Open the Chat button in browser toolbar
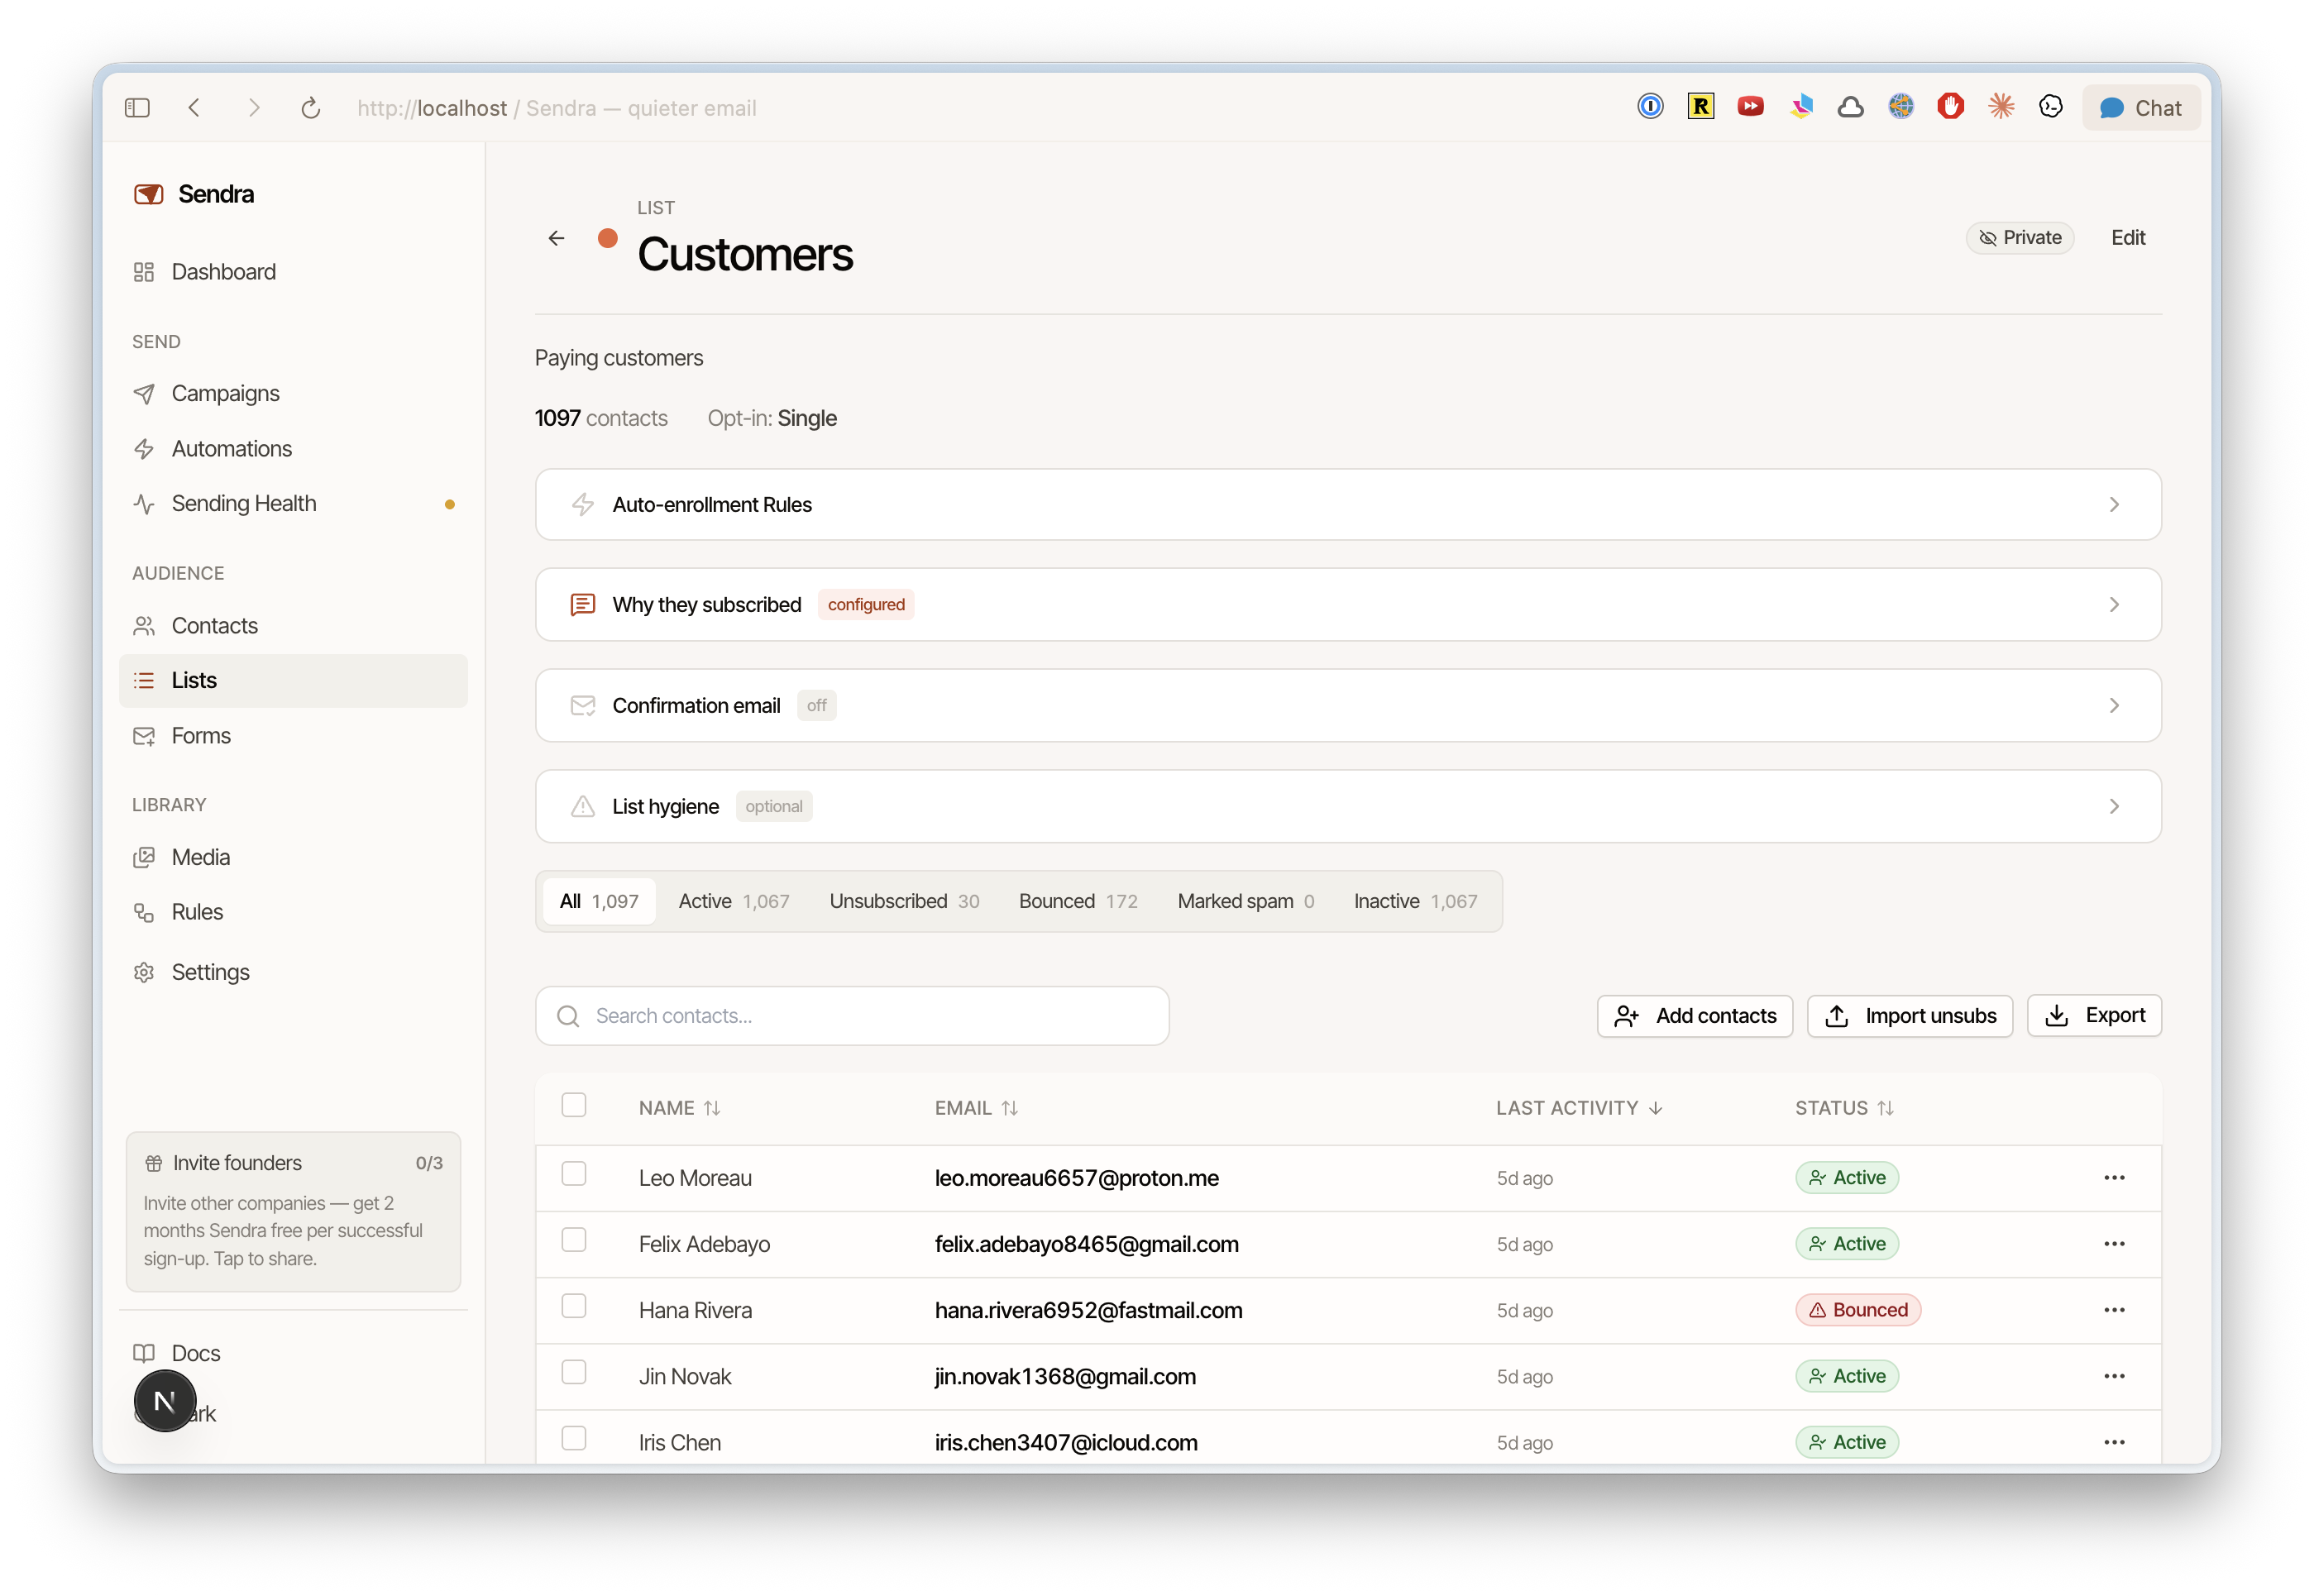 tap(2141, 108)
